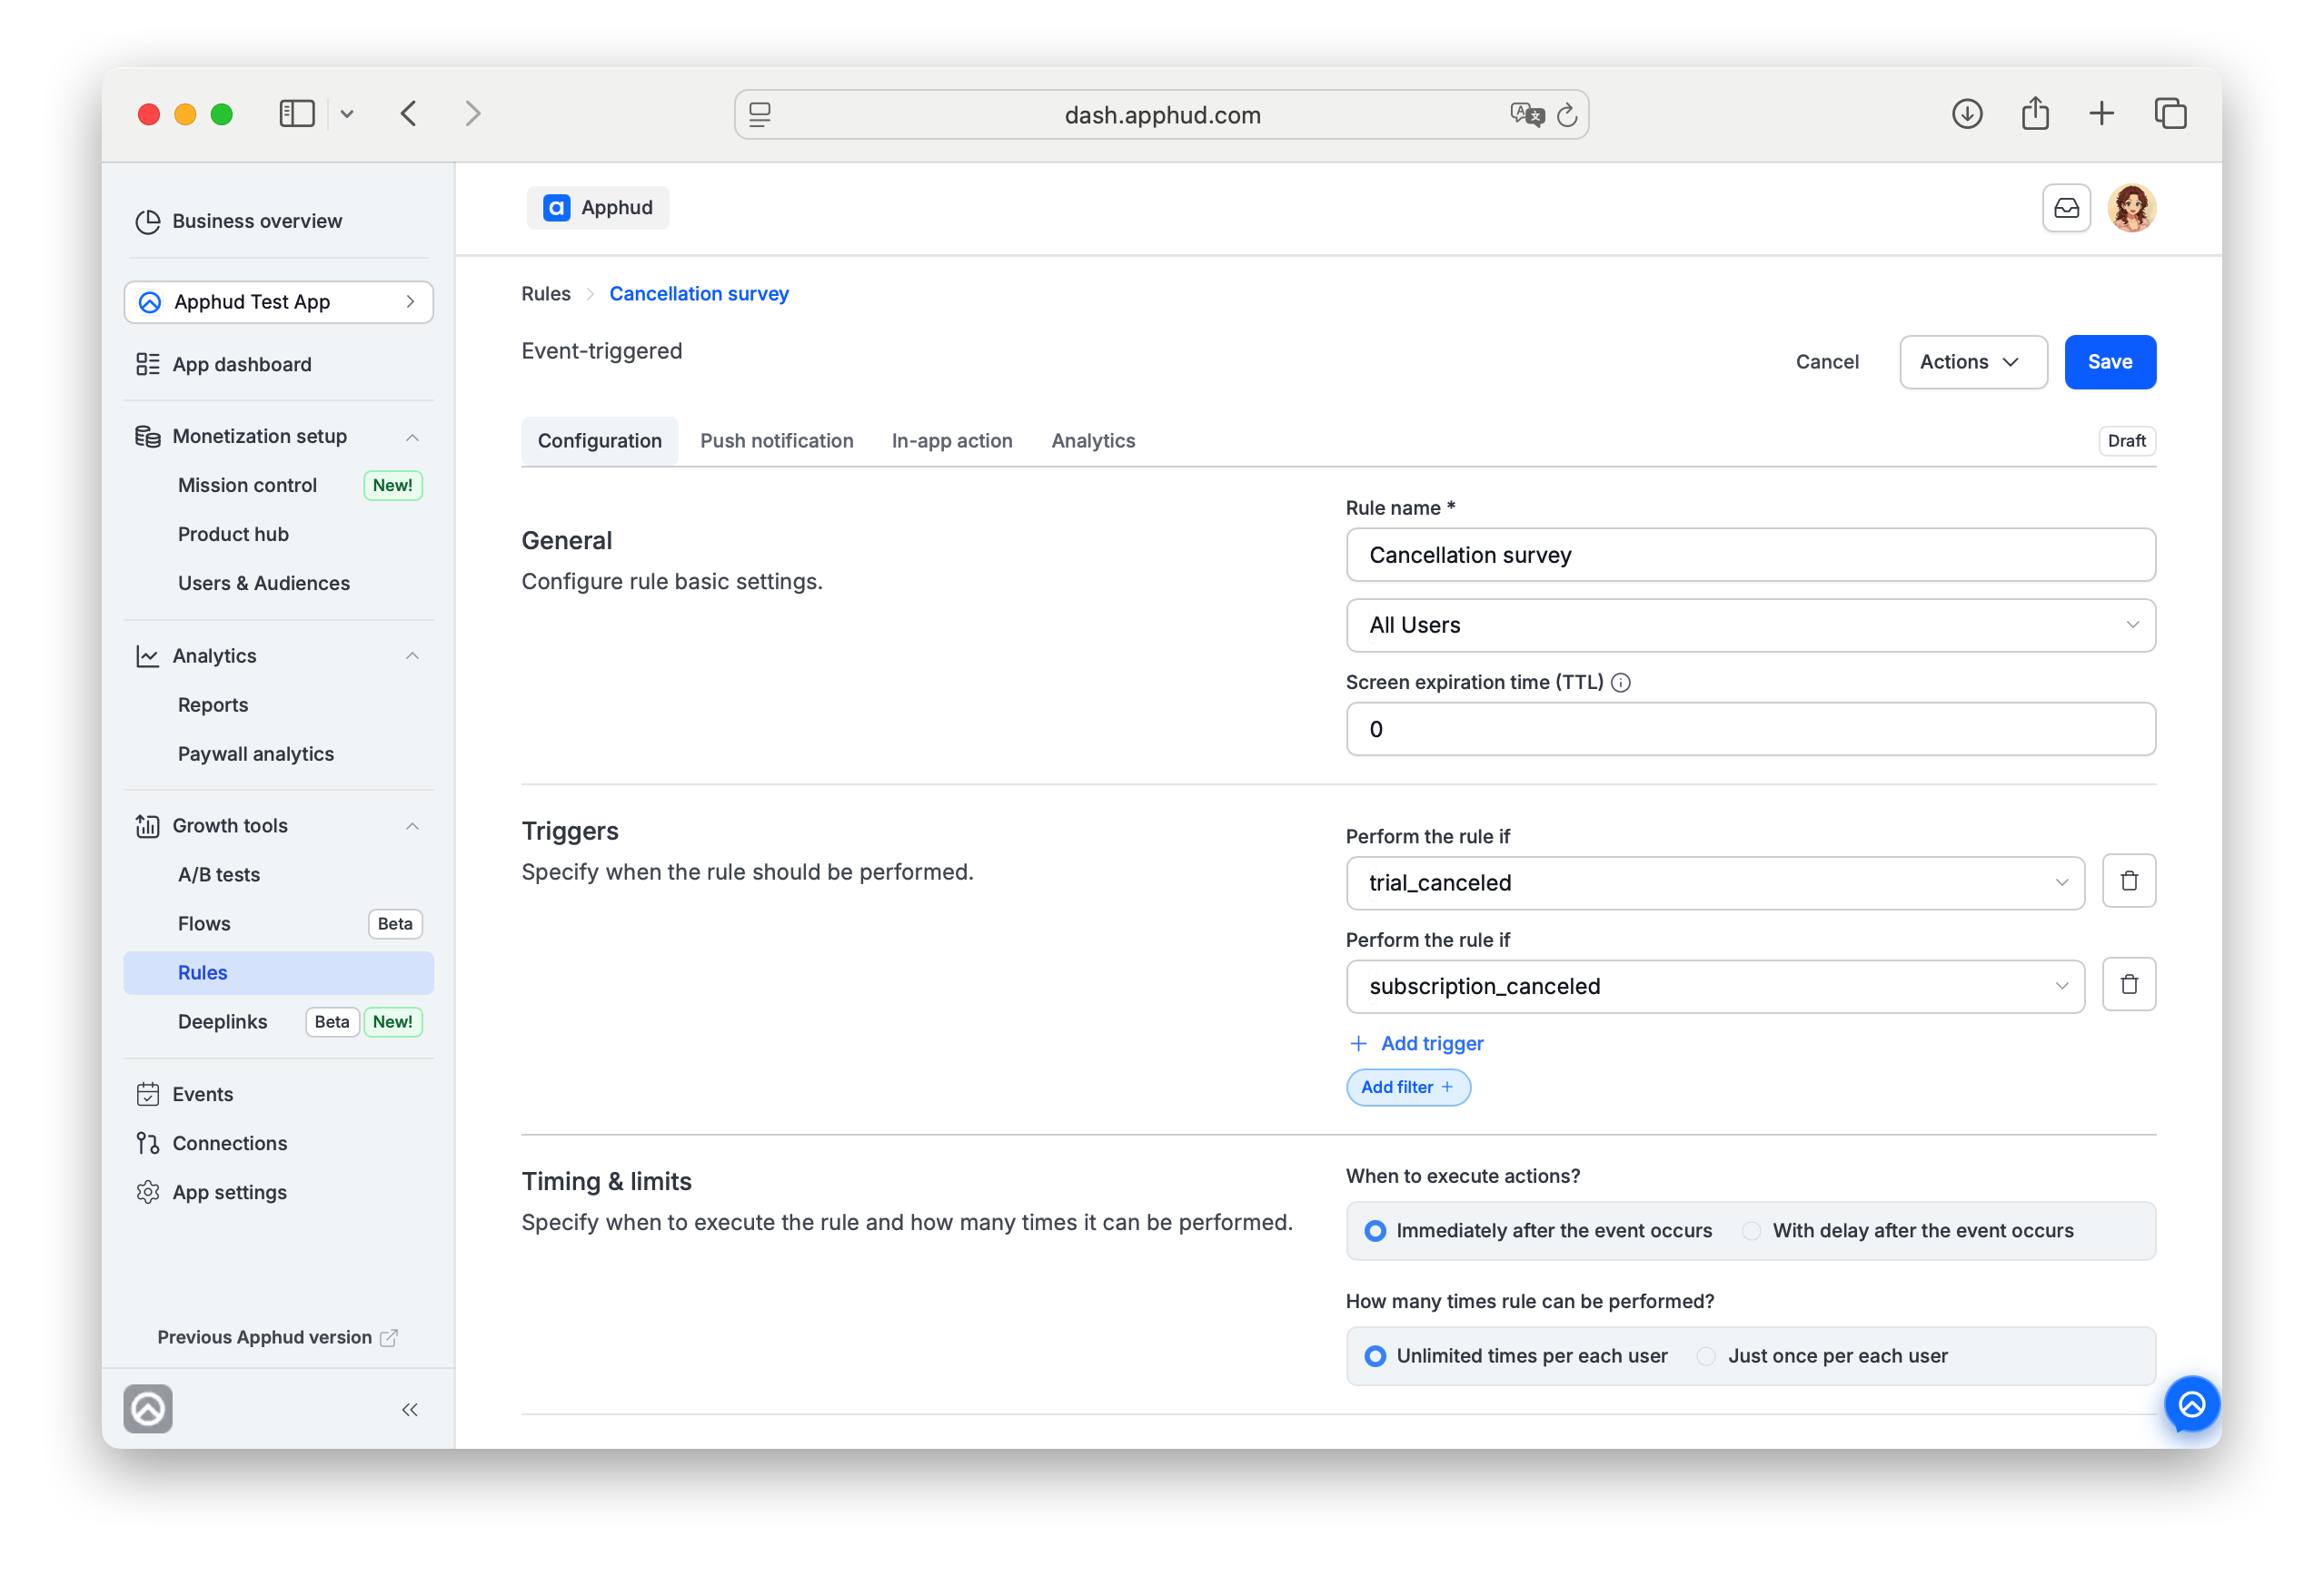Collapse the Growth tools section
Image resolution: width=2324 pixels, height=1585 pixels.
[x=411, y=826]
